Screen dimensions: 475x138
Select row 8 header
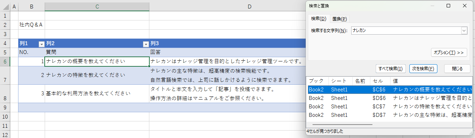click(x=5, y=94)
